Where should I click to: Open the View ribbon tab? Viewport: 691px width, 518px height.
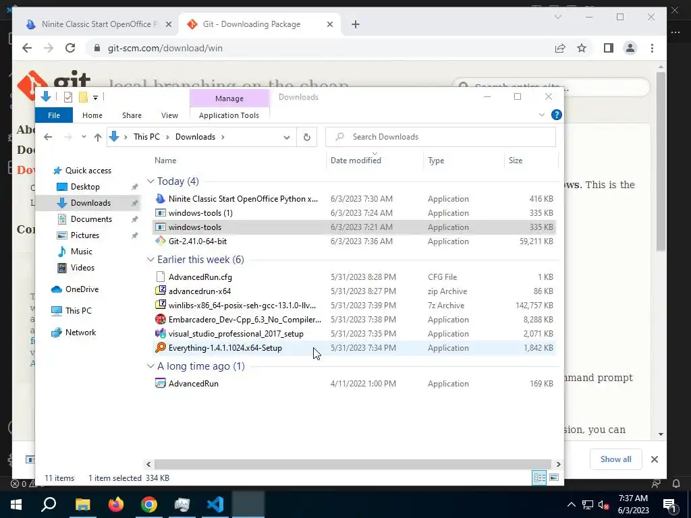[169, 115]
